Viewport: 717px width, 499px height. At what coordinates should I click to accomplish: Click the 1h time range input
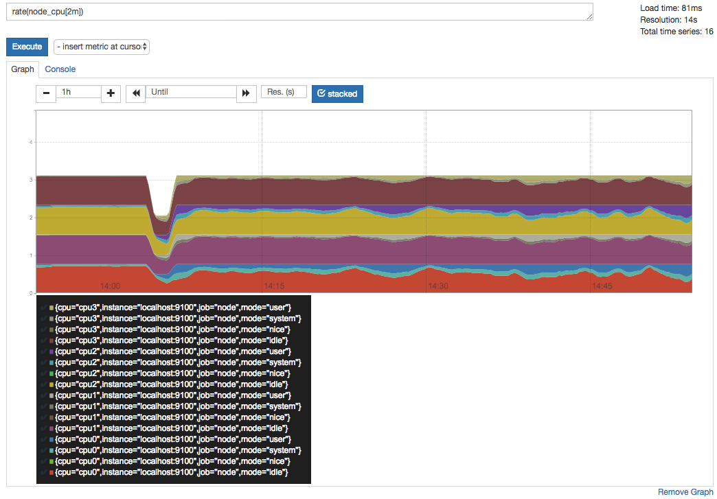coord(78,92)
